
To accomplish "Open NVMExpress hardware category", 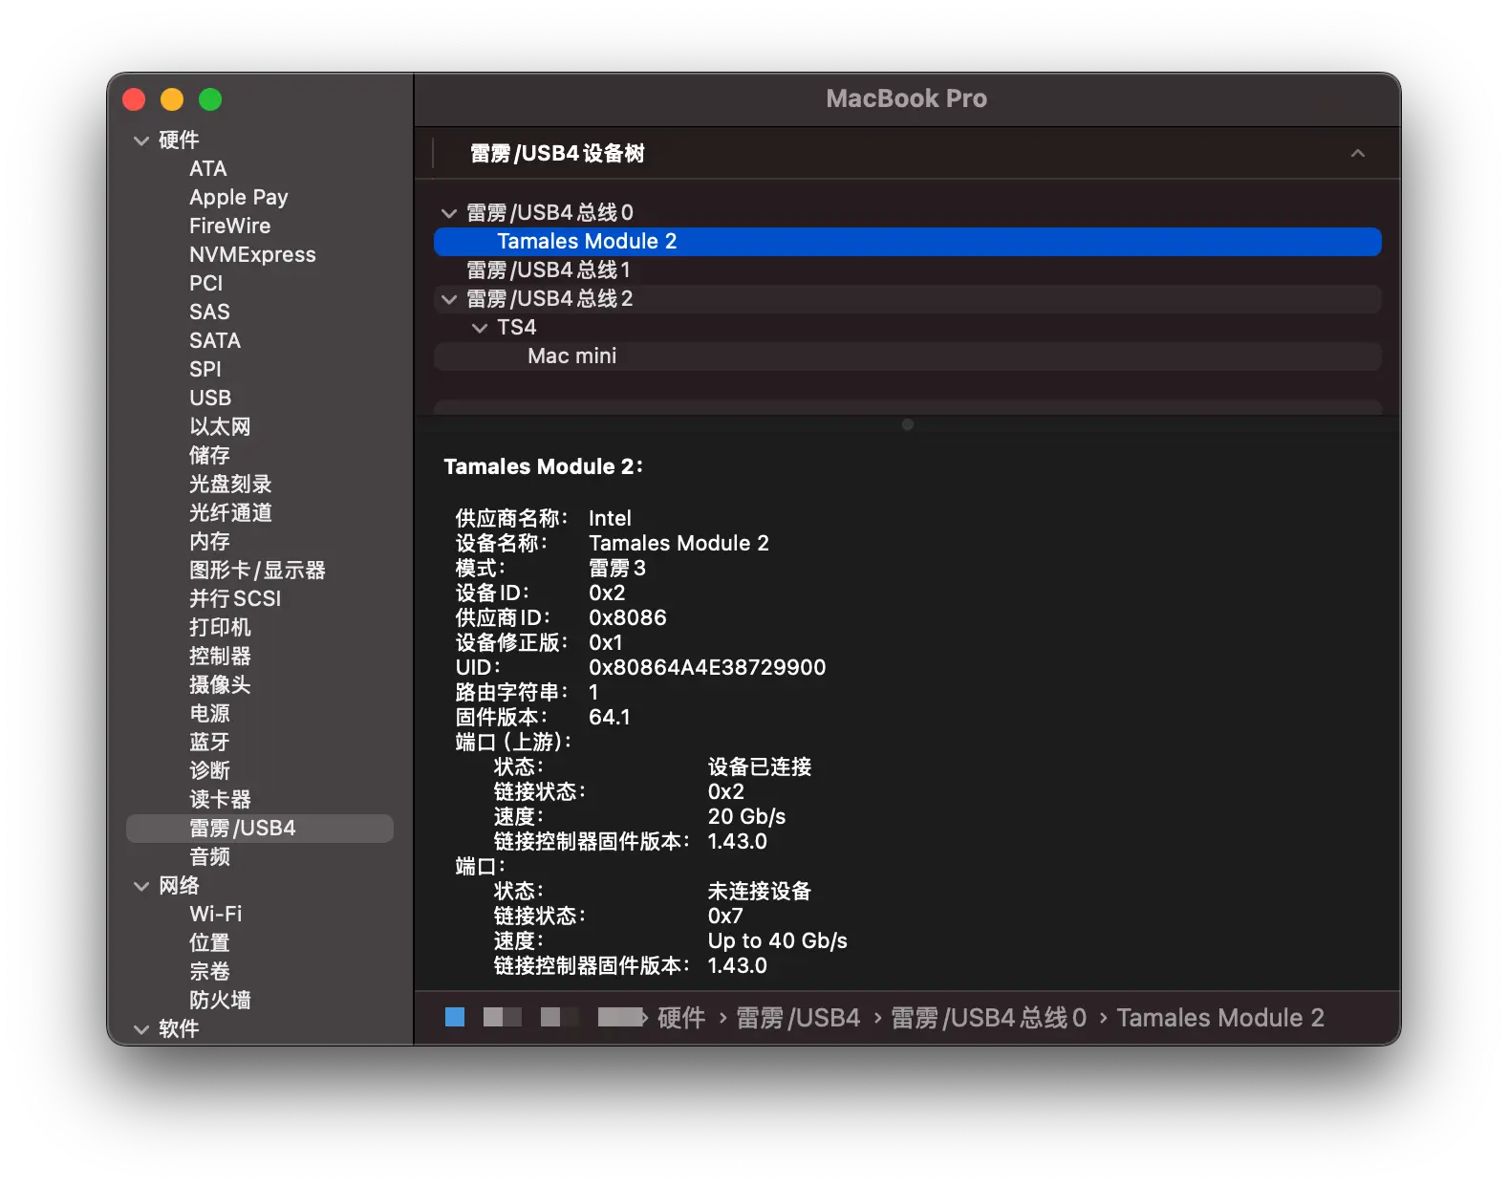I will [252, 255].
